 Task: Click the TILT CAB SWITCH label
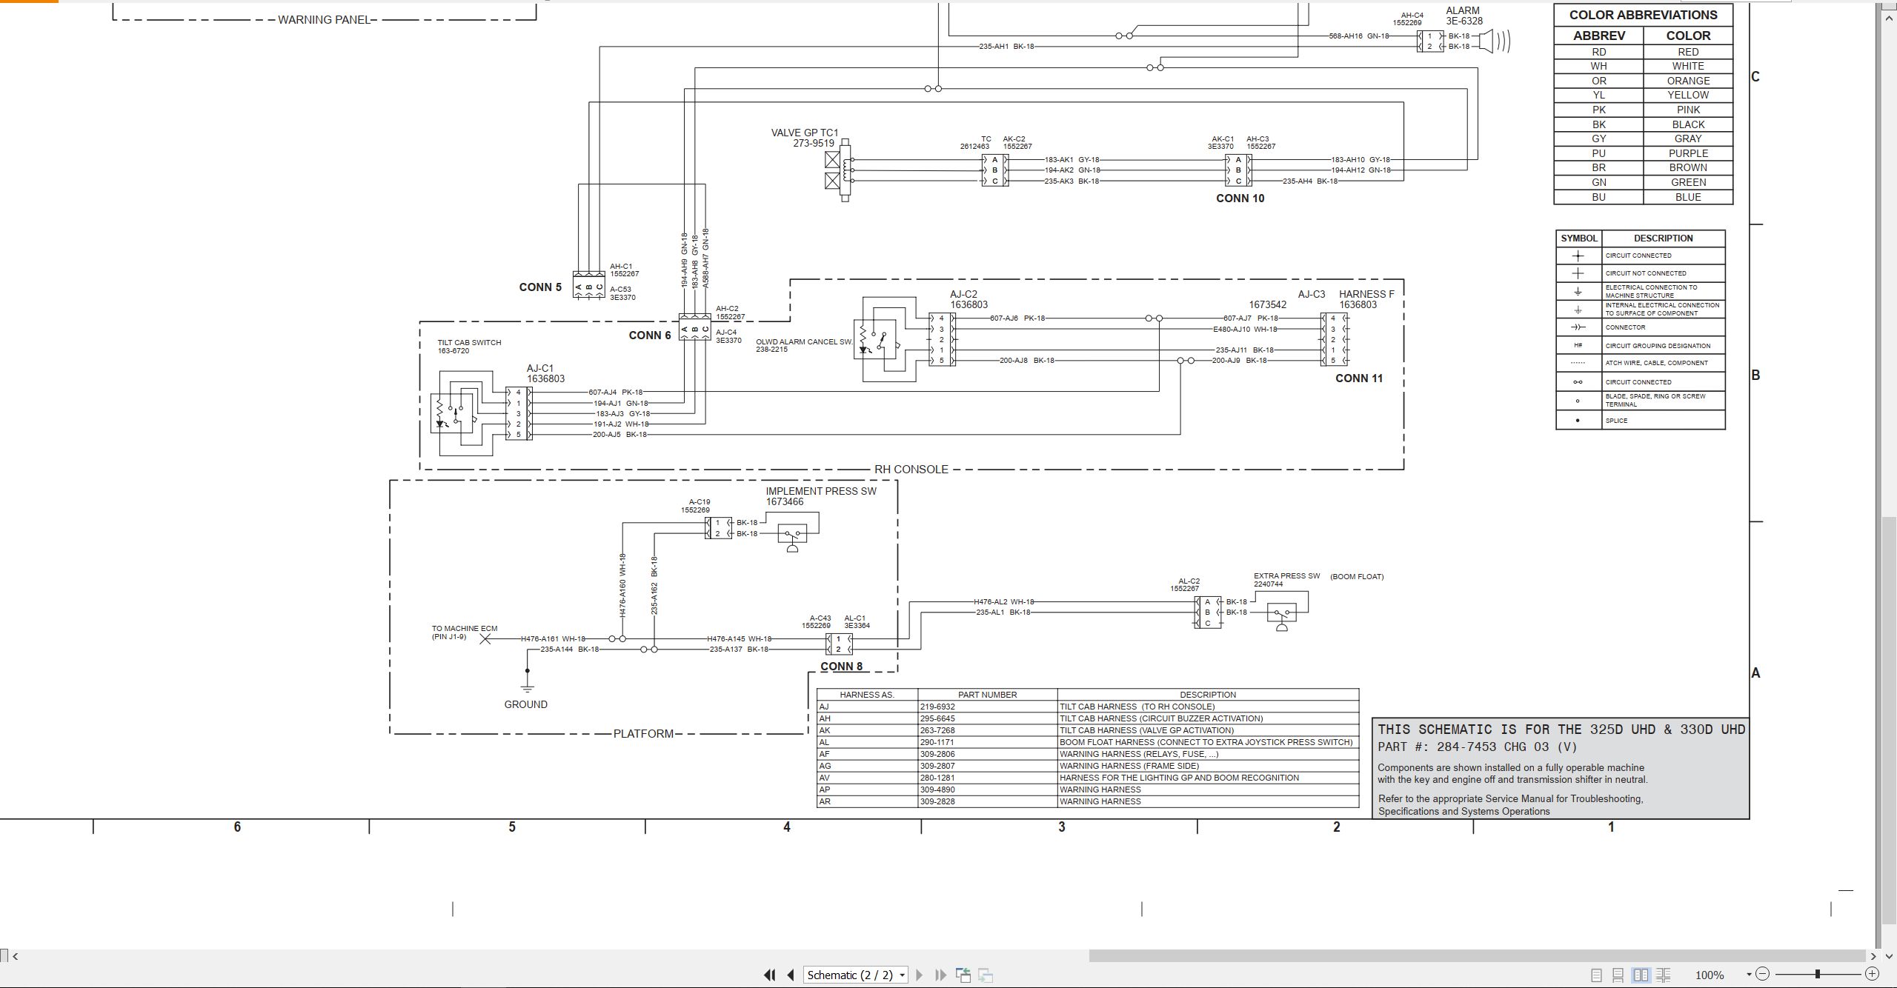point(469,343)
